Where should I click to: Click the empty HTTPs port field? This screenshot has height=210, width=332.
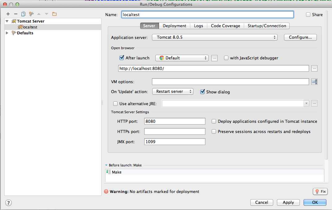coord(175,131)
